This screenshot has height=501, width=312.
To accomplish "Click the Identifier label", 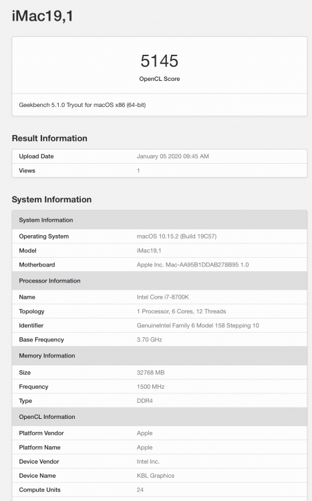I will [x=31, y=325].
